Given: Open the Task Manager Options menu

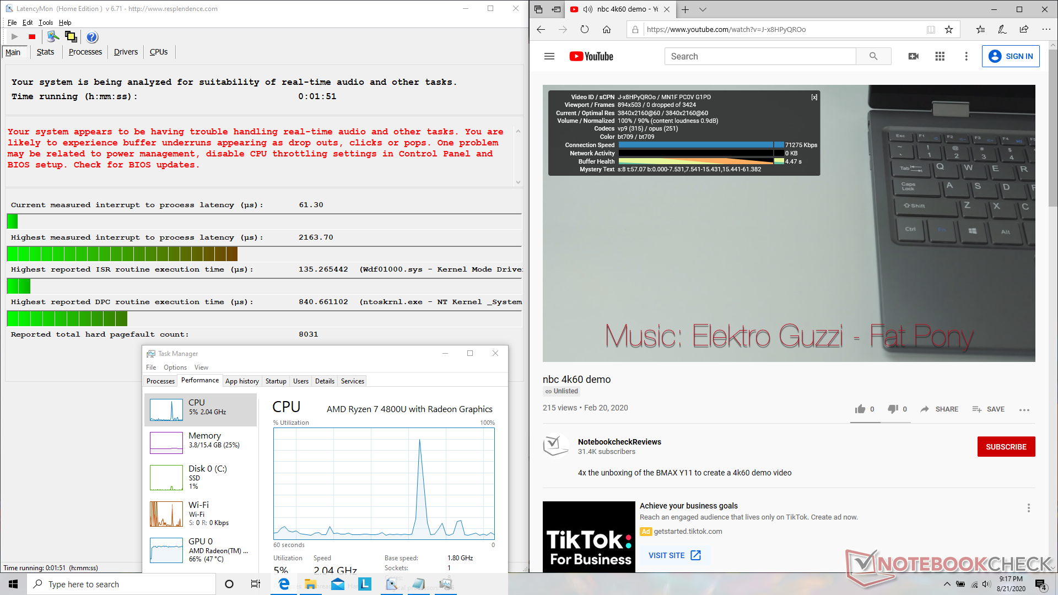Looking at the screenshot, I should [175, 367].
